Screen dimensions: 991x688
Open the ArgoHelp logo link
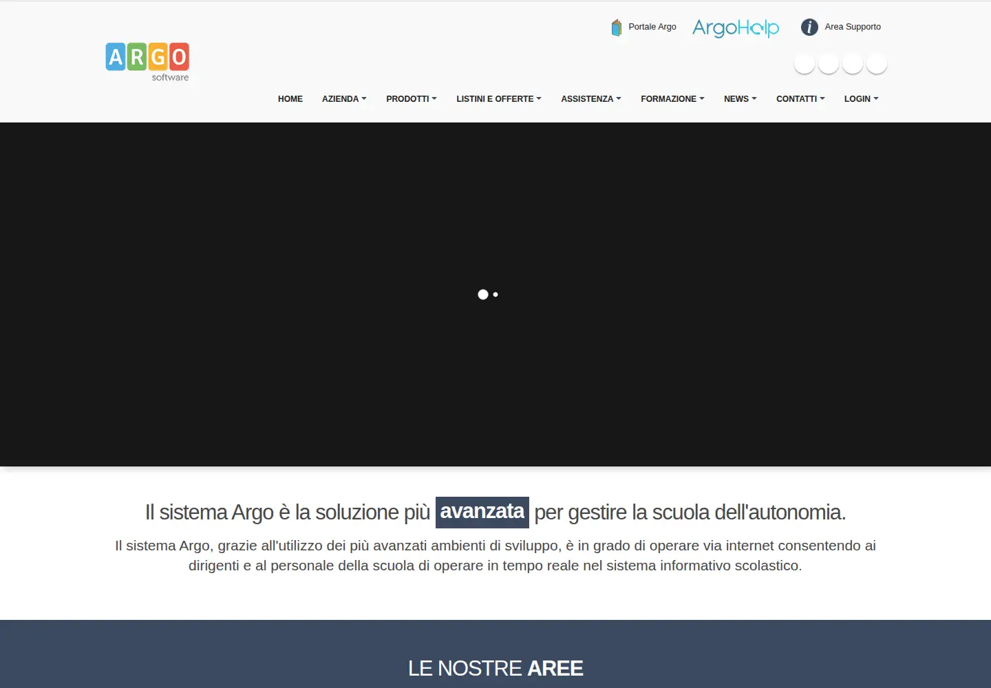coord(735,28)
